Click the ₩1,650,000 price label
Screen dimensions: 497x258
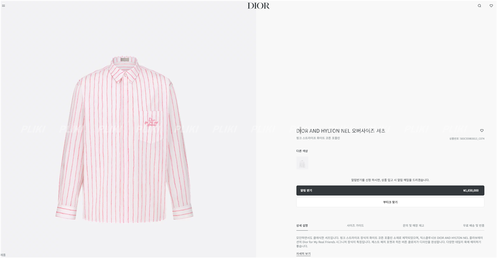[x=471, y=190]
